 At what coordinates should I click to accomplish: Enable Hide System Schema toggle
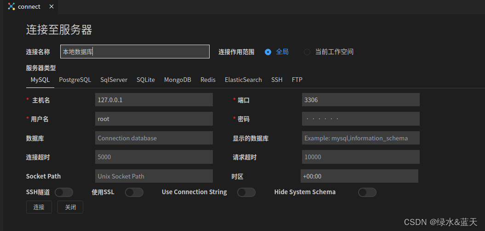click(x=367, y=192)
